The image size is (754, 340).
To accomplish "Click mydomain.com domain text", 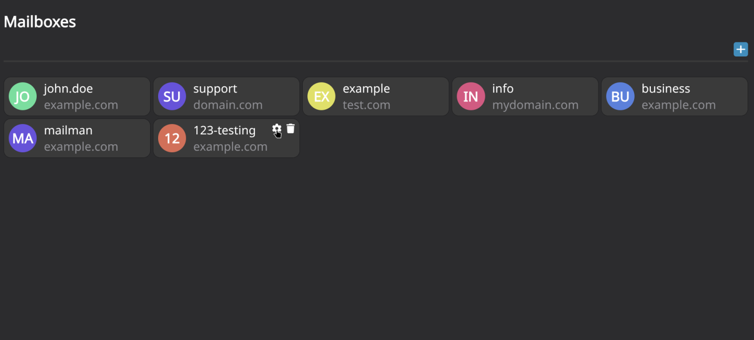I will point(535,105).
